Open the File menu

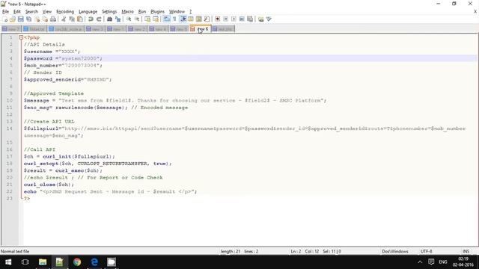click(5, 12)
